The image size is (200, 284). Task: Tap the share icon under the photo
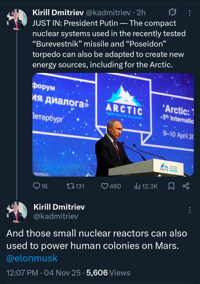[186, 186]
